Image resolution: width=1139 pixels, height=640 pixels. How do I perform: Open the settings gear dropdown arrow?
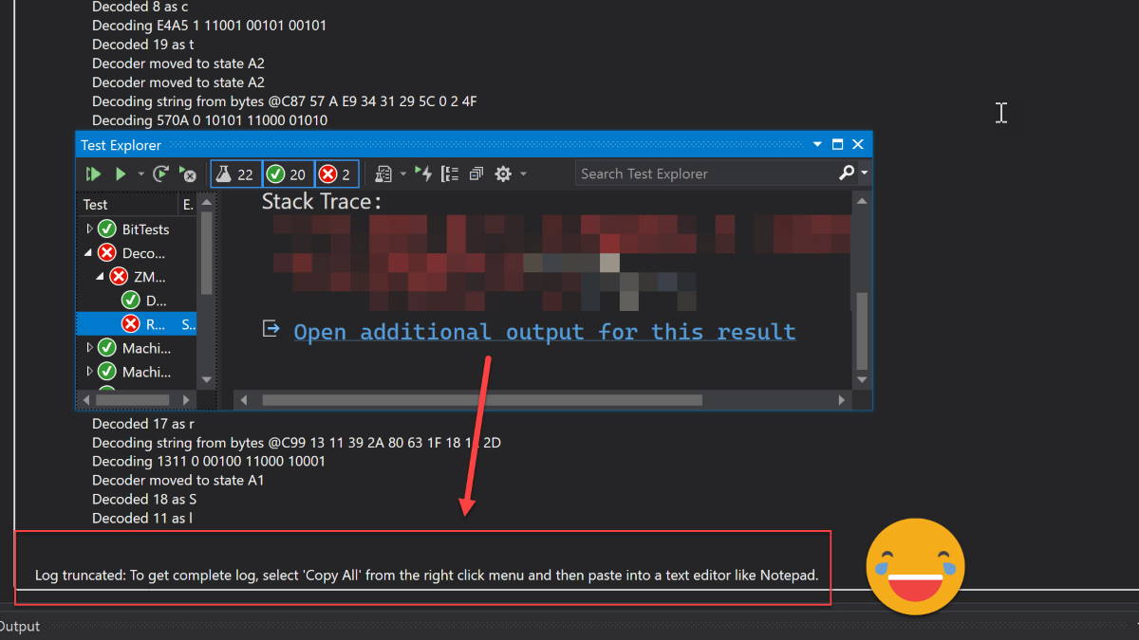click(x=521, y=174)
